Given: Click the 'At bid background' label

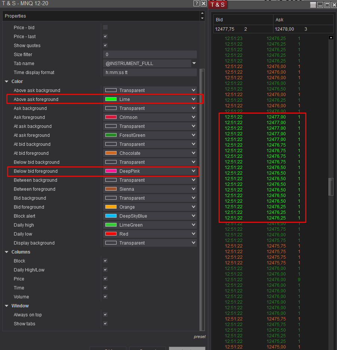Looking at the screenshot, I should coord(32,144).
